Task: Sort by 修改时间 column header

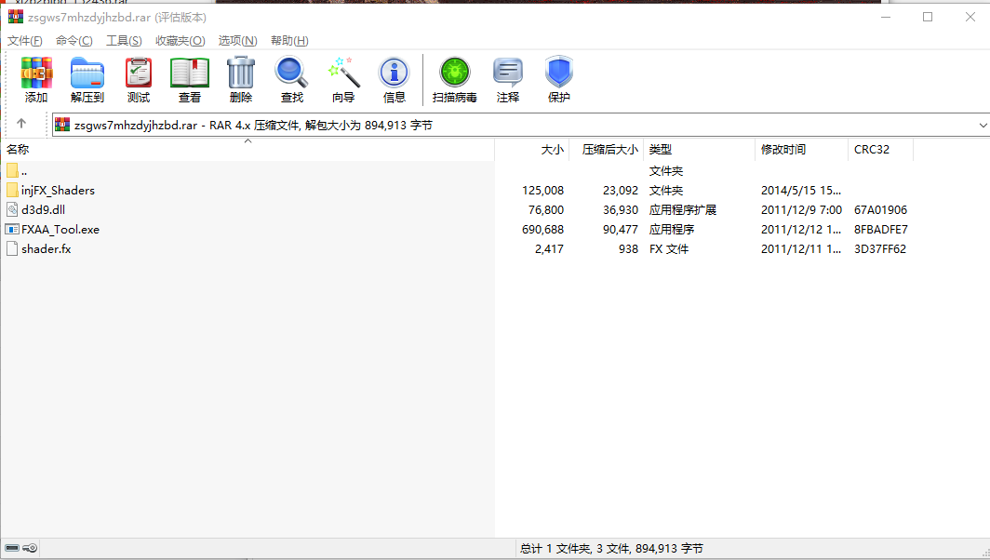Action: tap(801, 150)
